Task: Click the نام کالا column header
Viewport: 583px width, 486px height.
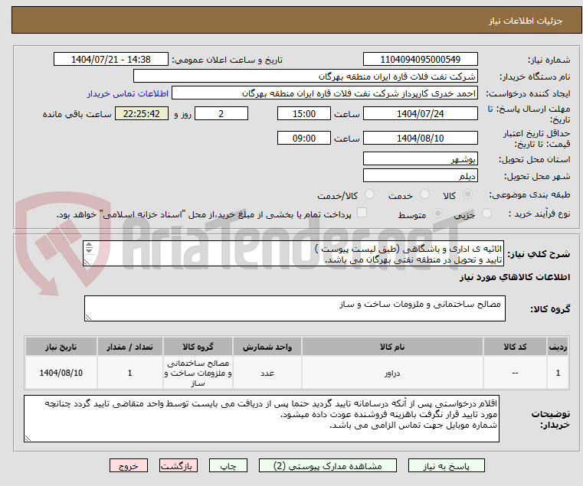Action: click(x=392, y=347)
